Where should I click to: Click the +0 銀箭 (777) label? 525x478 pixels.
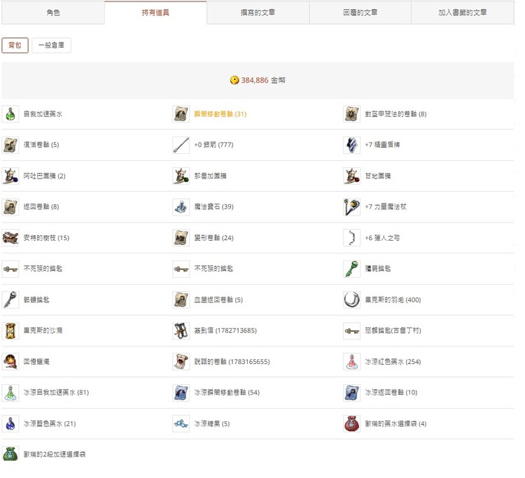pyautogui.click(x=214, y=145)
